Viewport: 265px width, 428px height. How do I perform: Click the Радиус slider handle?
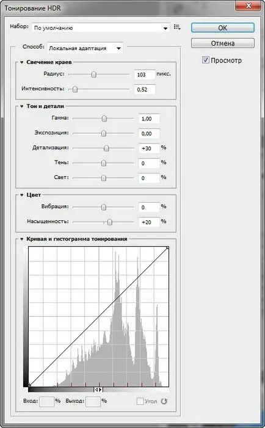tap(93, 74)
